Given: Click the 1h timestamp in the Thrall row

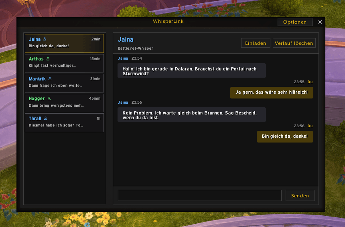Looking at the screenshot, I should (x=99, y=119).
